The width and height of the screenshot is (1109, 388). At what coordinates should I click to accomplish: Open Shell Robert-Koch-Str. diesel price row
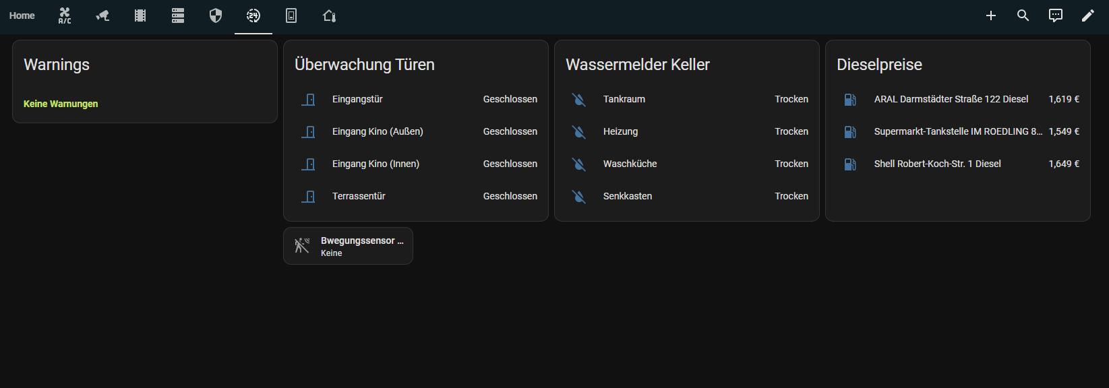pyautogui.click(x=957, y=164)
